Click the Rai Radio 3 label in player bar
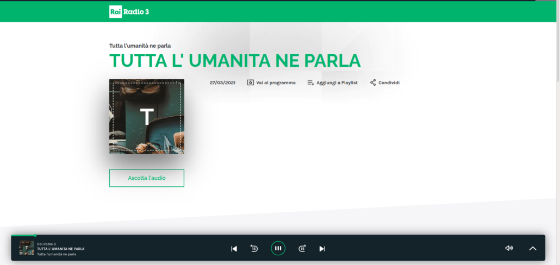 pos(46,244)
